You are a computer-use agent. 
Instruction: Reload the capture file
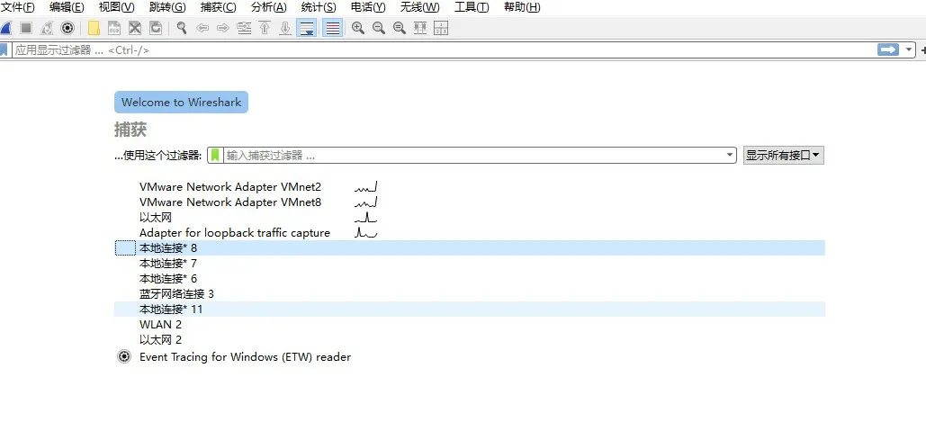156,28
